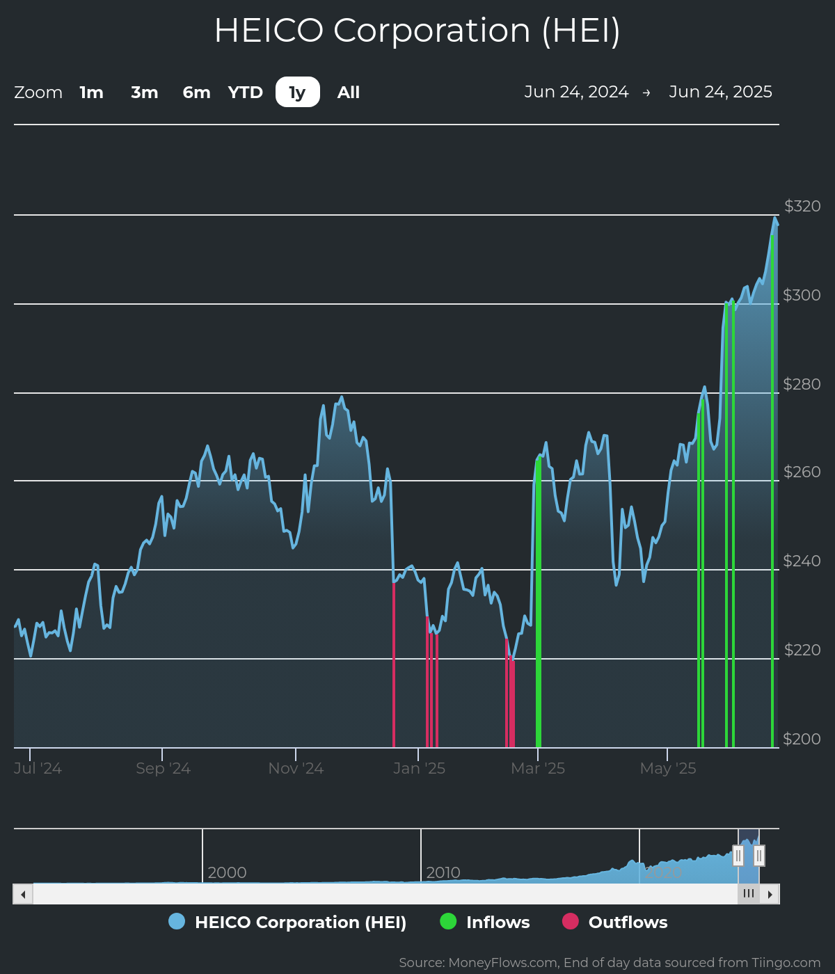Click the chart title HEICO Corporation (HEI)
835x974 pixels.
(x=417, y=31)
